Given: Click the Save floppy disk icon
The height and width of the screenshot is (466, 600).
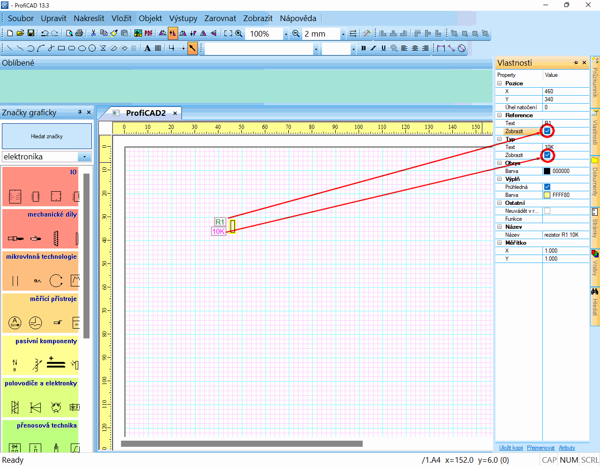Looking at the screenshot, I should point(31,33).
